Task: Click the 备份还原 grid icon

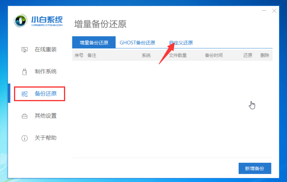Action: coord(24,94)
